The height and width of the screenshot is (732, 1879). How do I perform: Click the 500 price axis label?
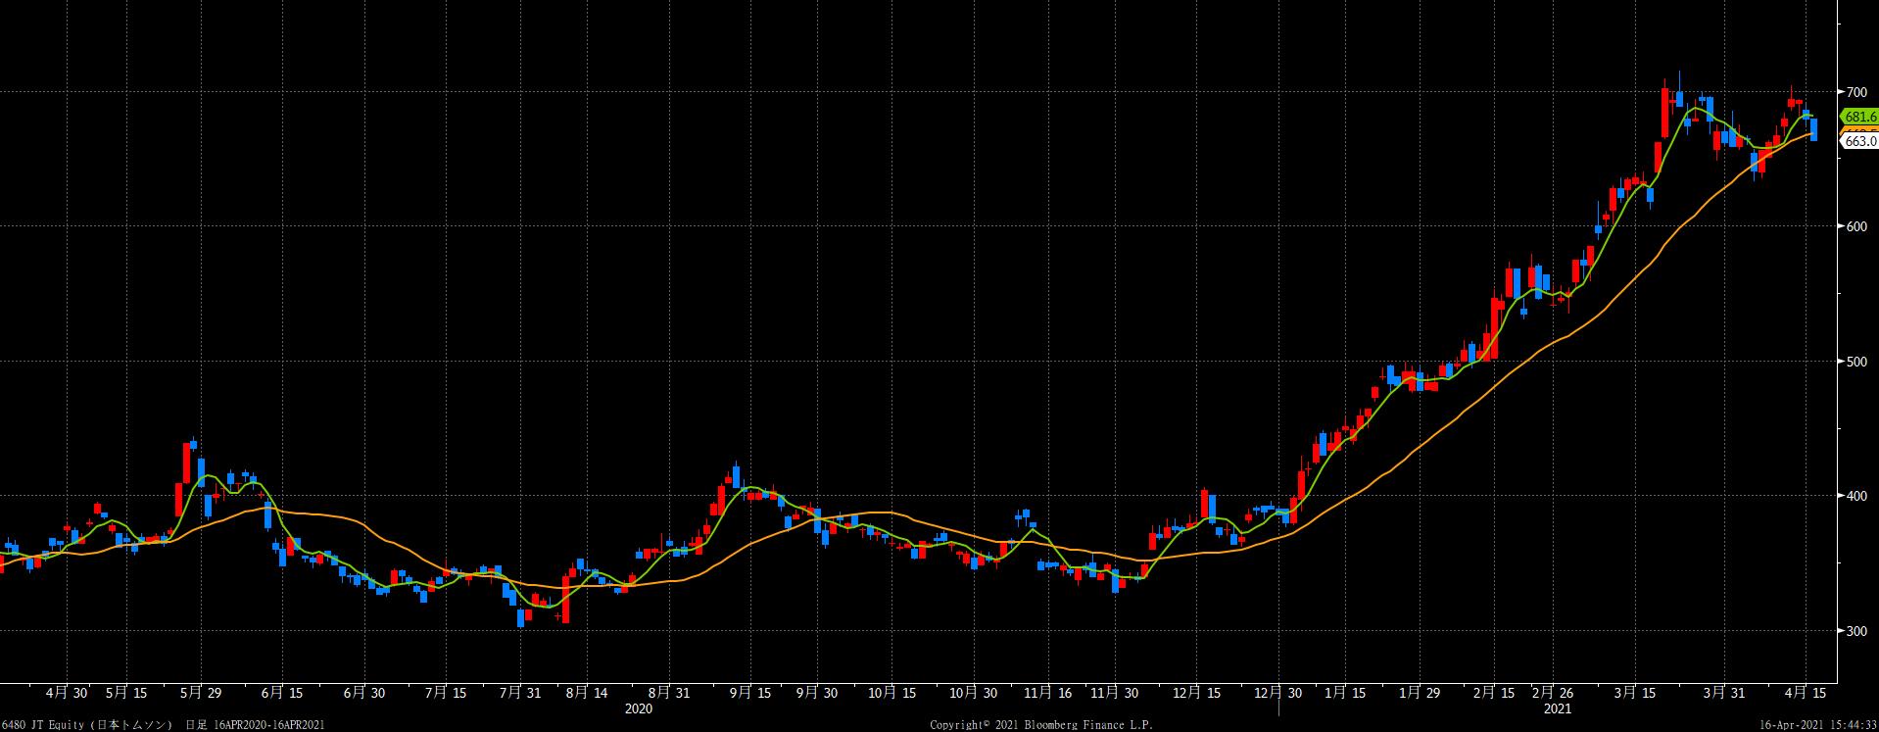(x=1855, y=362)
